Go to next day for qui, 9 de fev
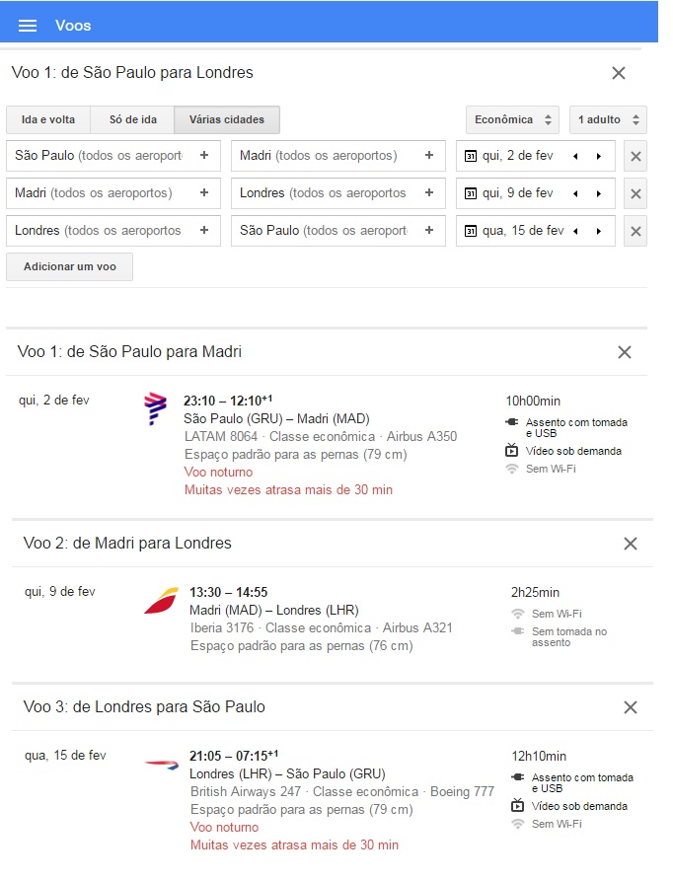The image size is (673, 880). (599, 193)
